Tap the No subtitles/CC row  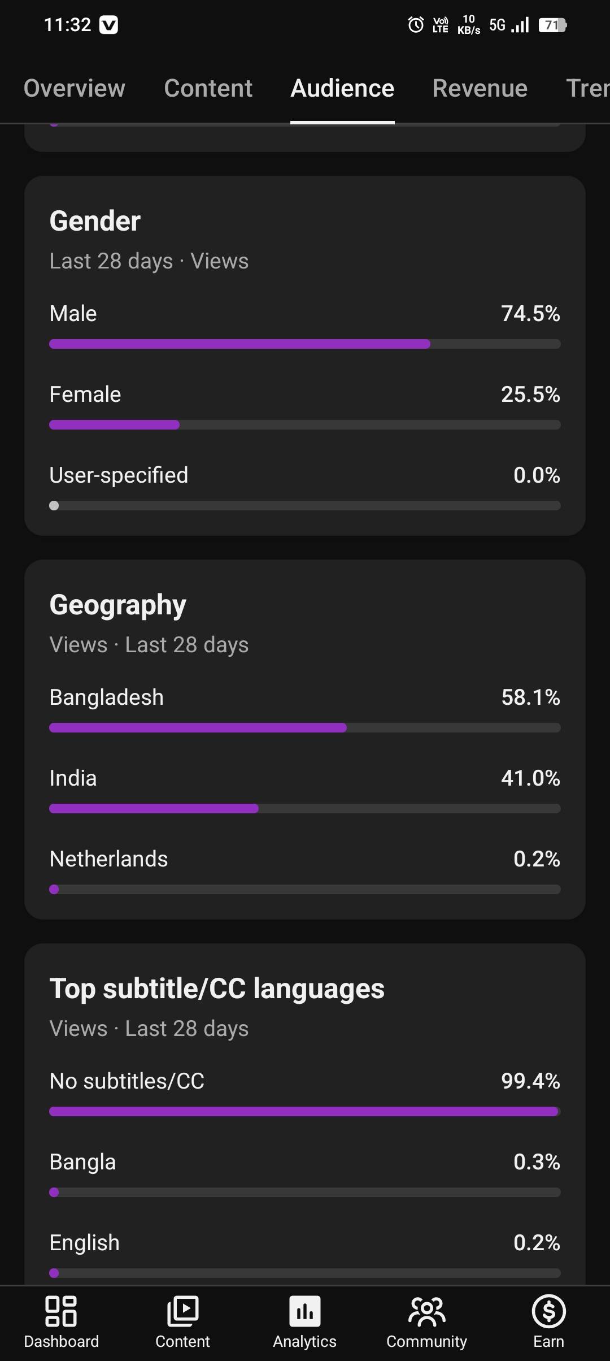click(x=304, y=1081)
